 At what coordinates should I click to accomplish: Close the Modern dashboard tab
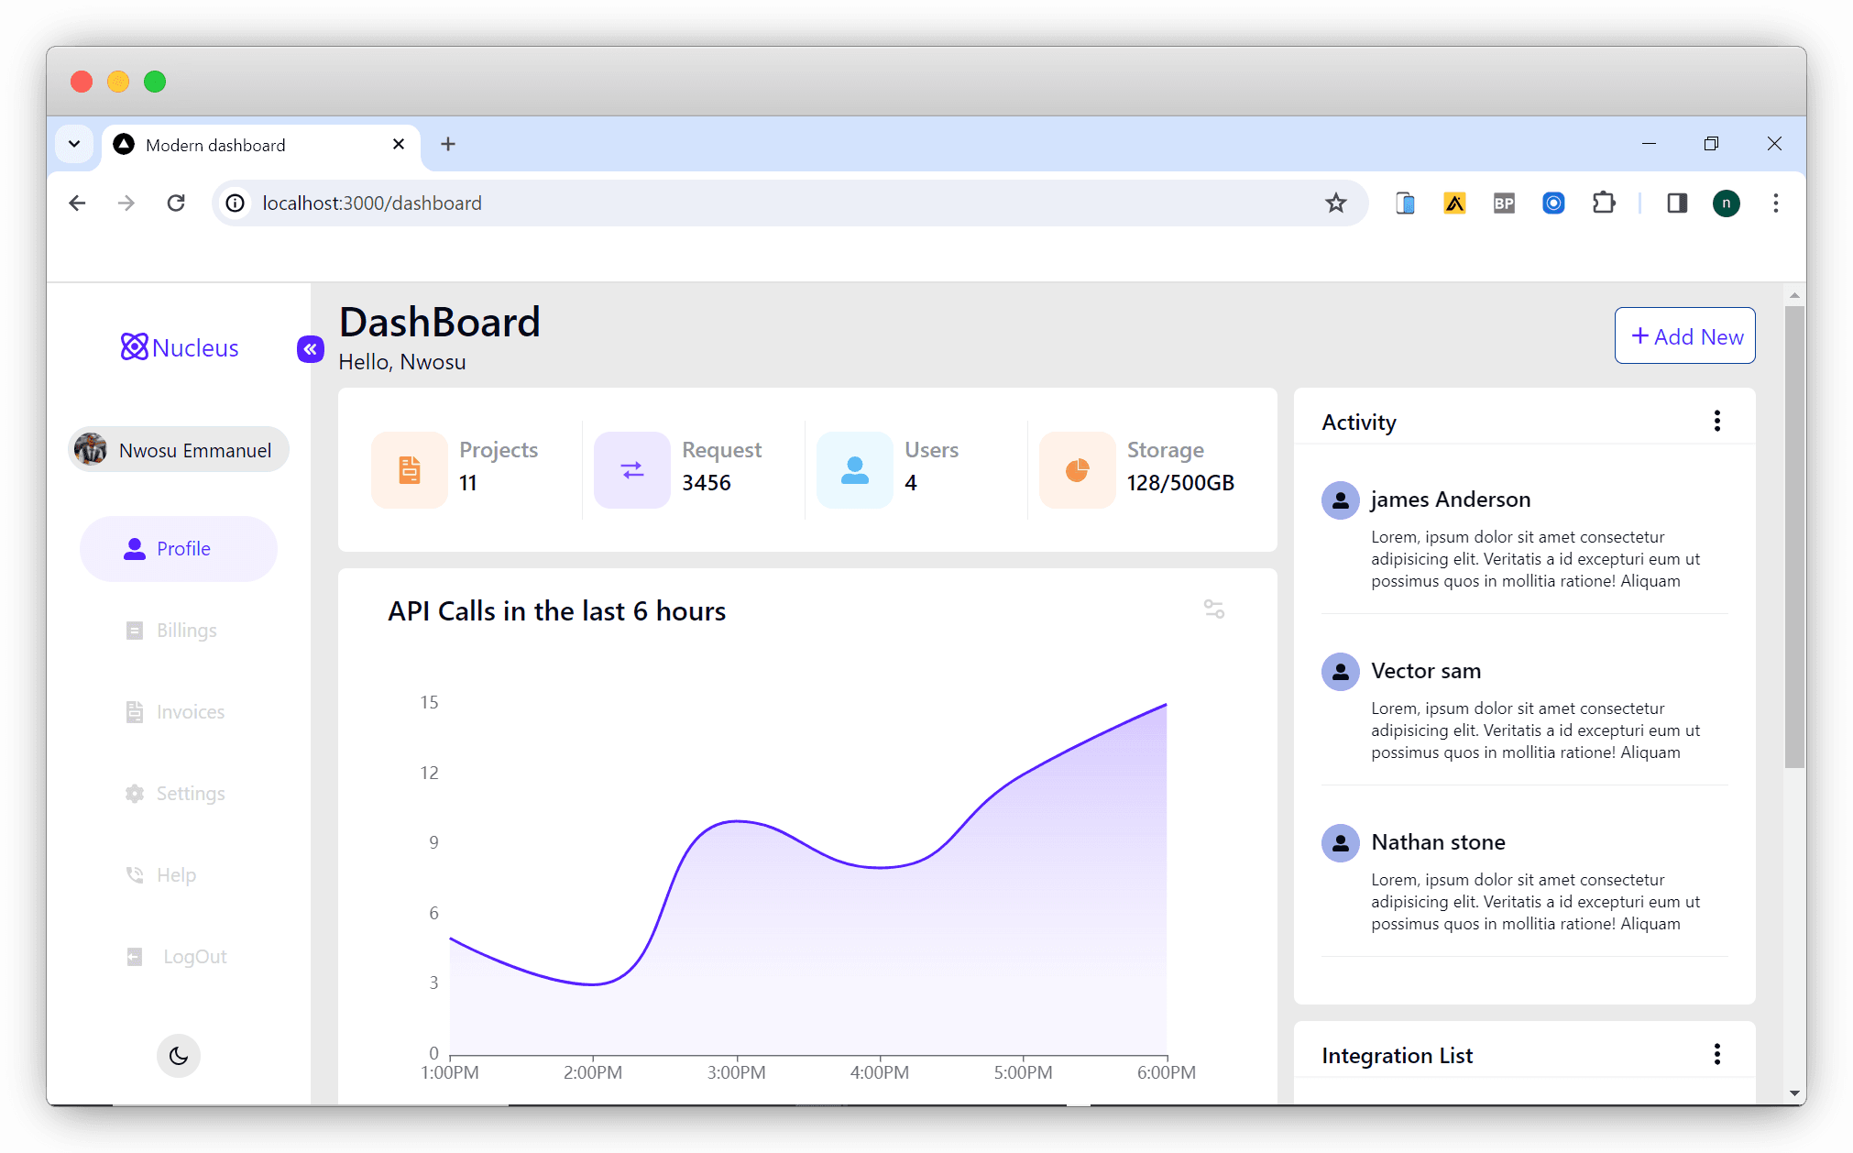pyautogui.click(x=399, y=145)
